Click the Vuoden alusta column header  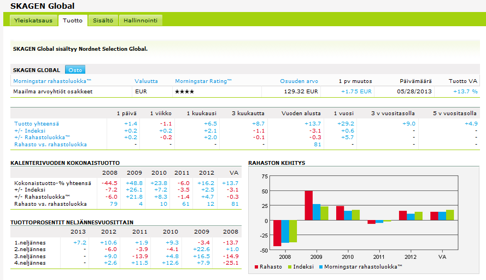pyautogui.click(x=301, y=113)
